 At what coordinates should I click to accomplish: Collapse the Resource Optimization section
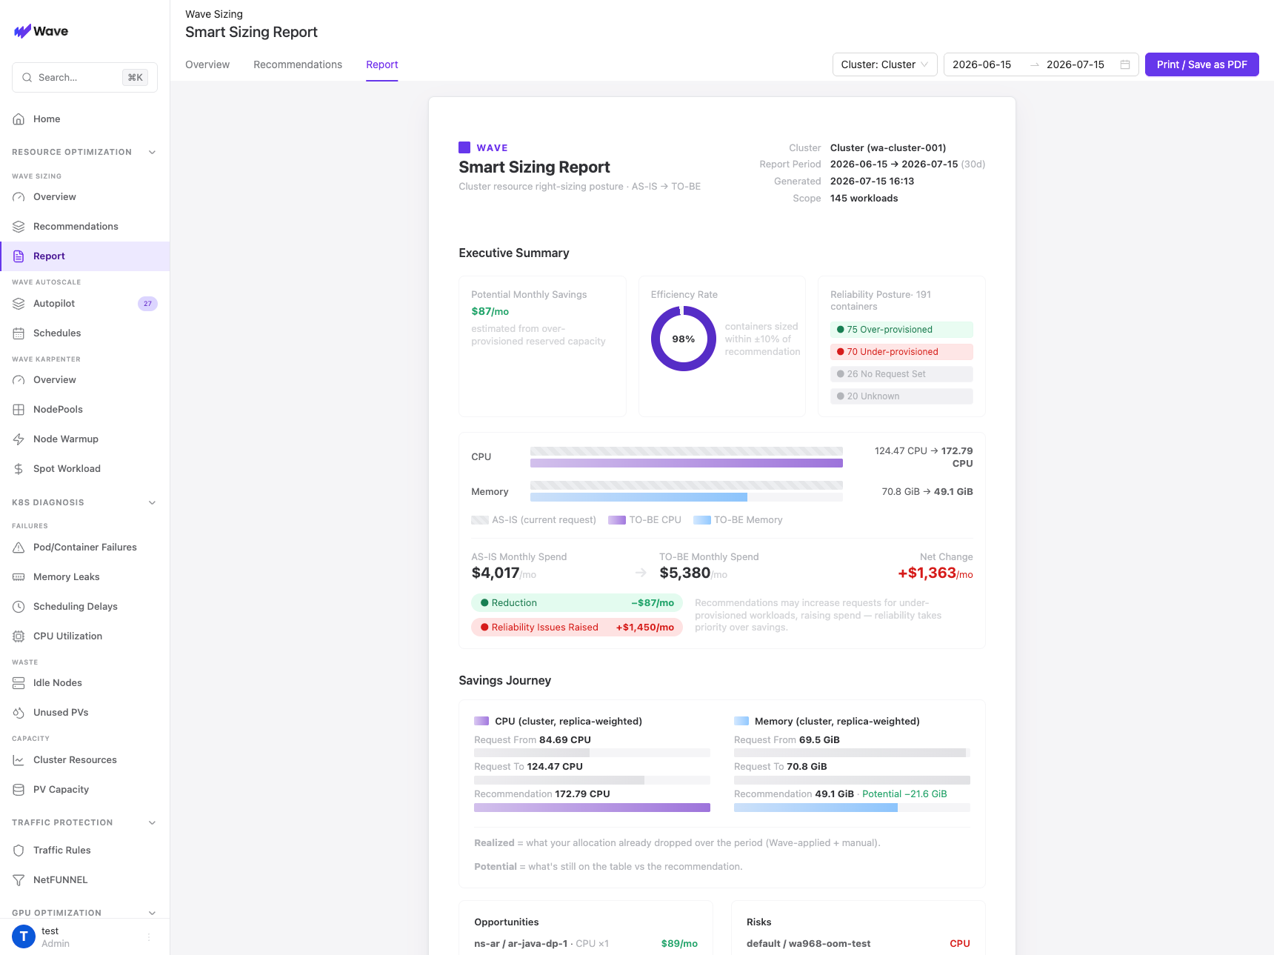(152, 152)
